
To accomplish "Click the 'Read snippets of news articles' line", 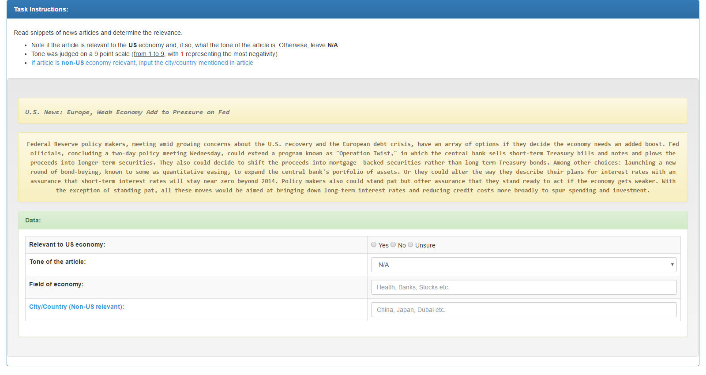I will coord(98,33).
